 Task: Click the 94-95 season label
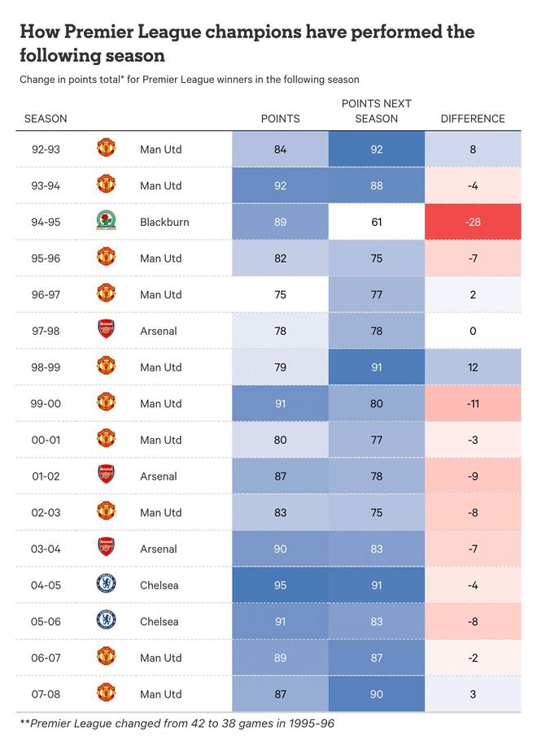46,222
